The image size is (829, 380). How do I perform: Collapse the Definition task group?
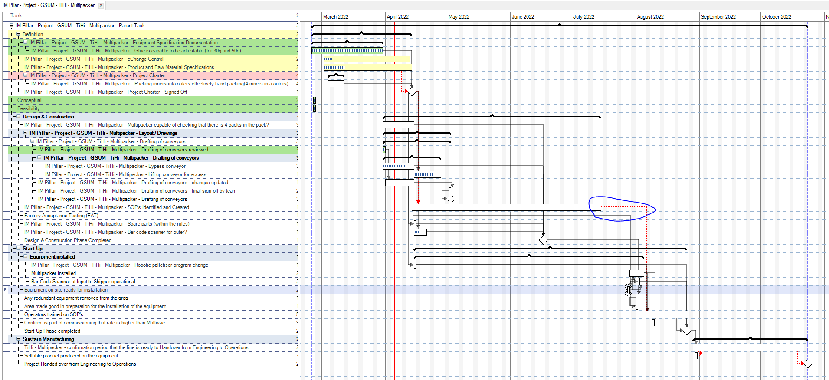tap(19, 34)
